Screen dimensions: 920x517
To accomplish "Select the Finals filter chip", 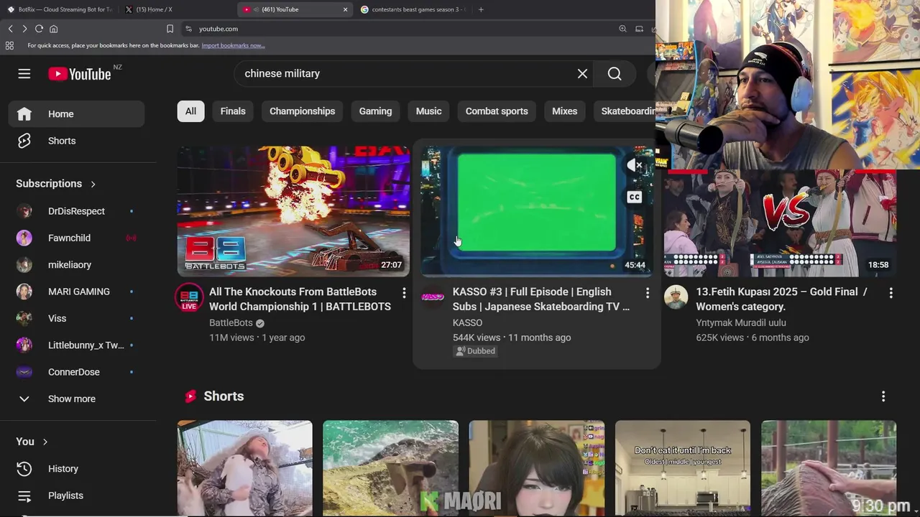I will pyautogui.click(x=233, y=111).
